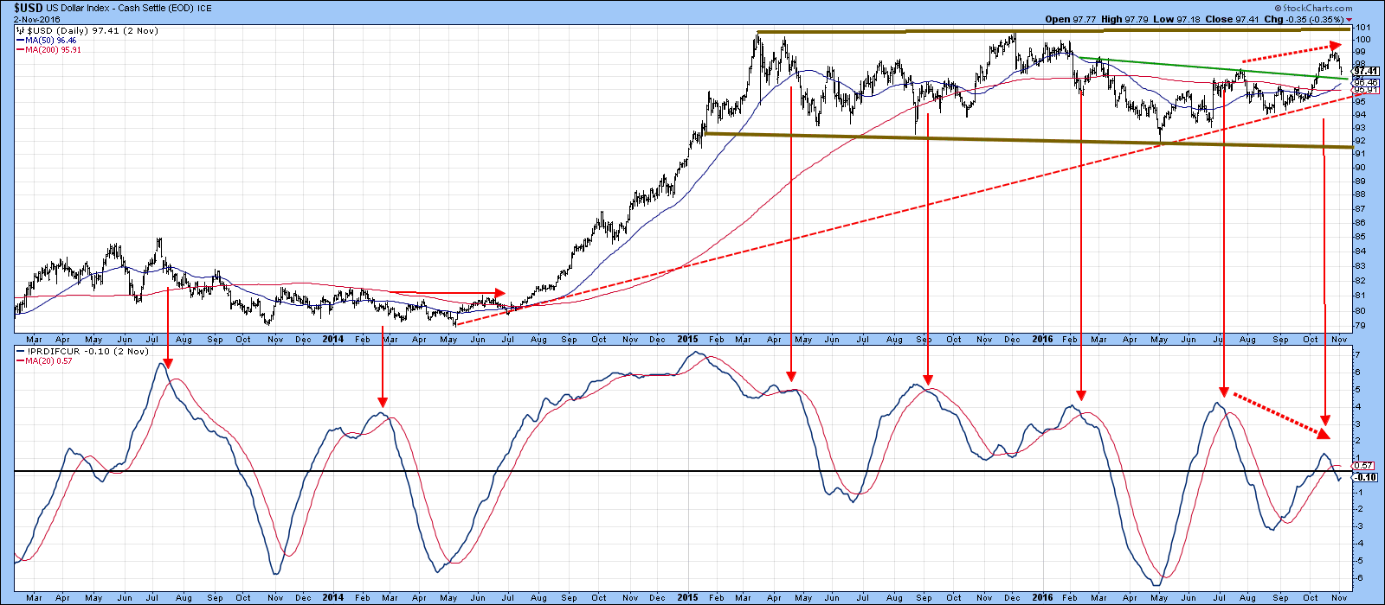Click the blue !PRDIFCUR legend line marker
Viewport: 1385px width, 605px height.
tap(19, 352)
